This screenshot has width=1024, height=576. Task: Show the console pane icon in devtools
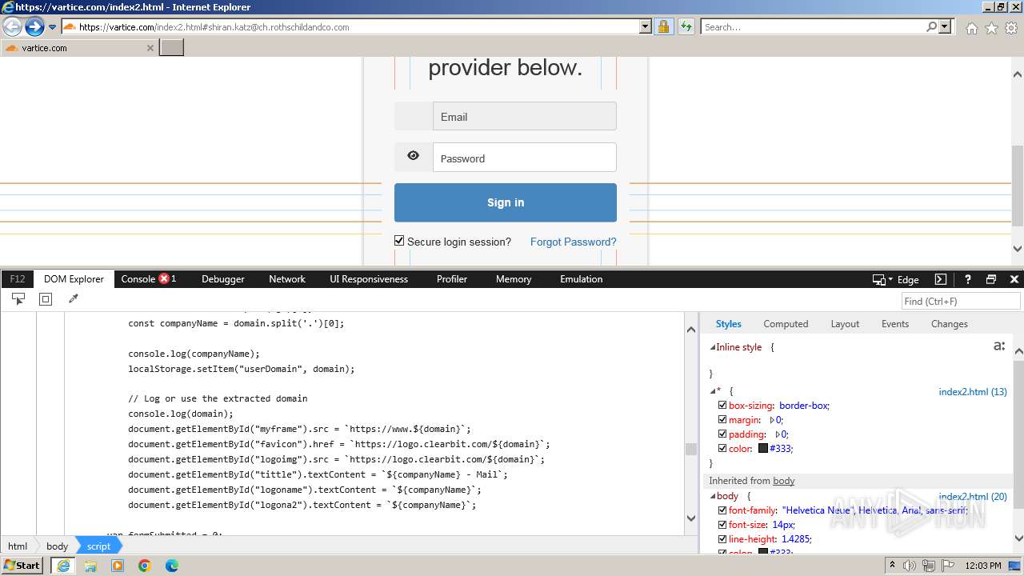click(941, 279)
